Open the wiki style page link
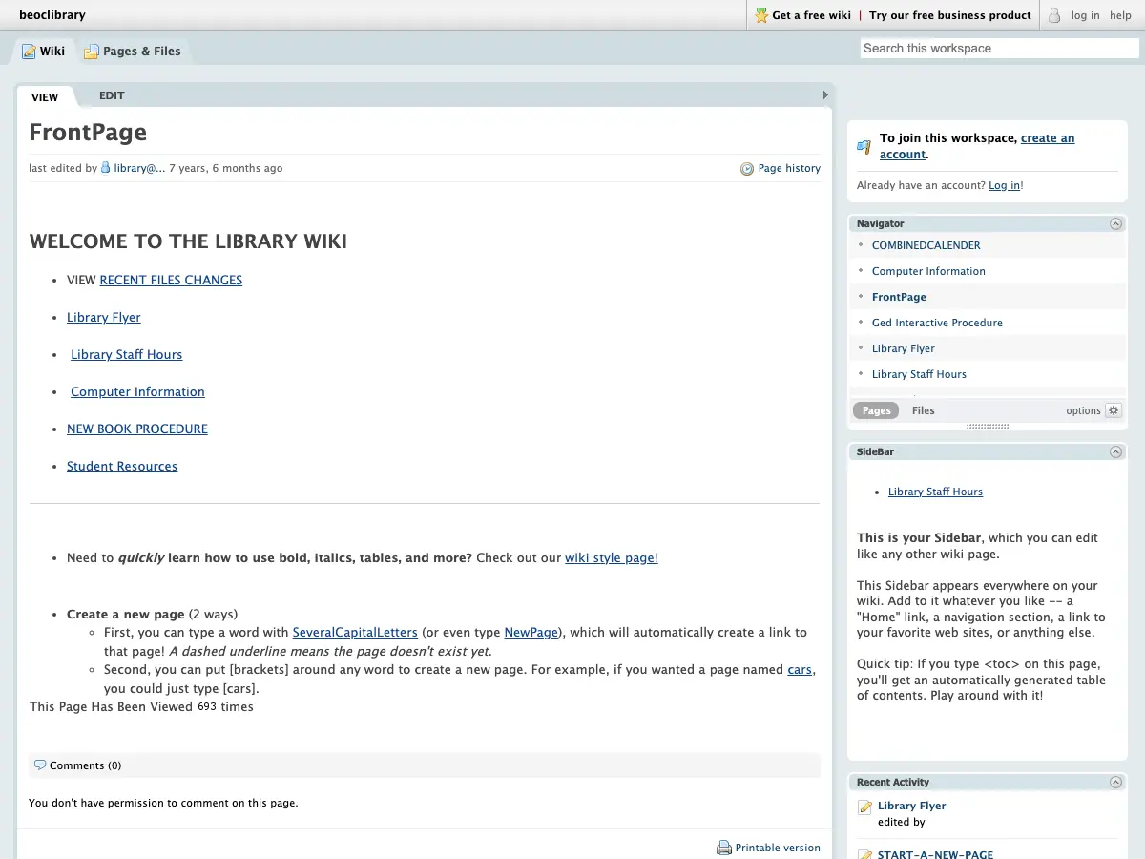1145x859 pixels. pyautogui.click(x=612, y=557)
